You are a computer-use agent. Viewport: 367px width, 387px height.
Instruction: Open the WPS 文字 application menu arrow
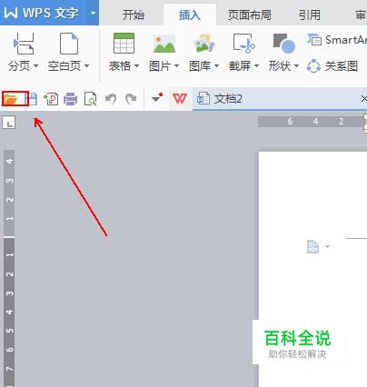[93, 13]
